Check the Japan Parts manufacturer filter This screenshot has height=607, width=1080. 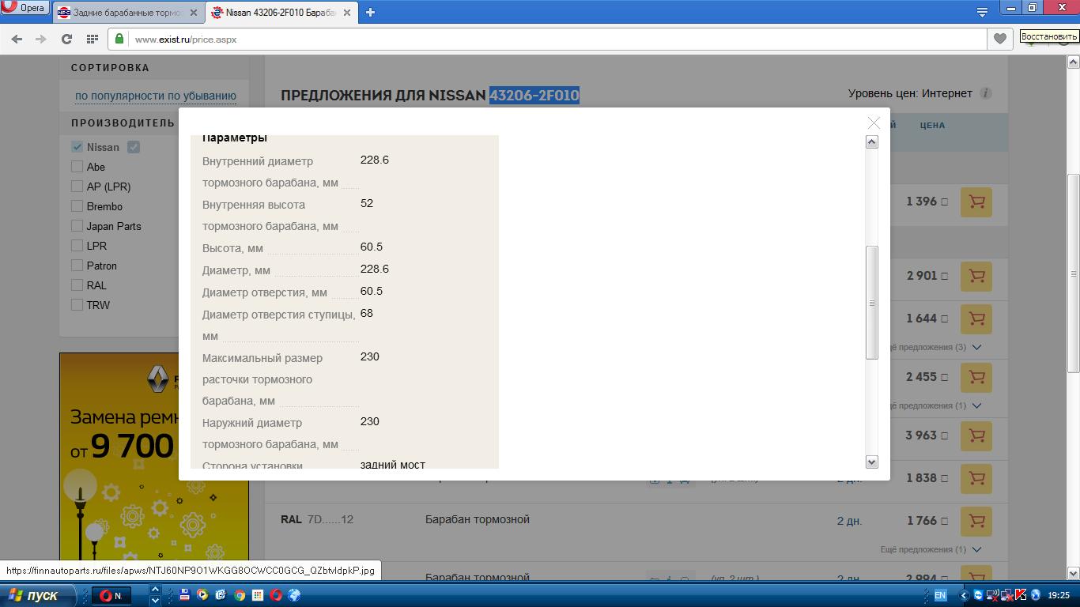(x=77, y=226)
